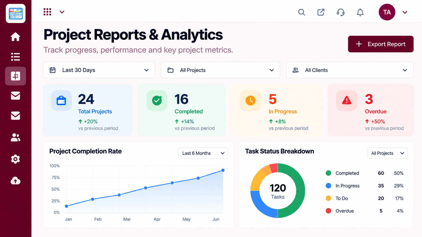Click the blue In Progress legend dot

point(328,186)
